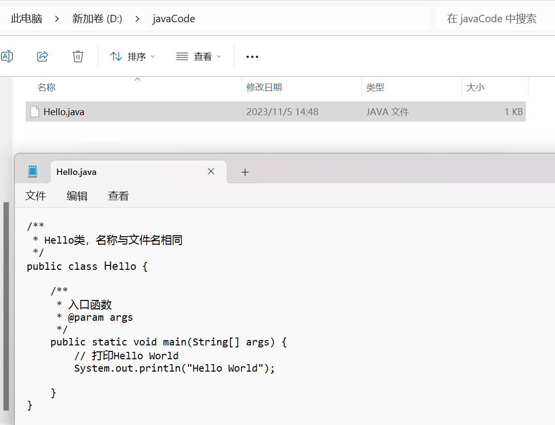Viewport: 555px width, 425px height.
Task: Expand the chevron after 新加卷 (D:)
Action: (137, 19)
